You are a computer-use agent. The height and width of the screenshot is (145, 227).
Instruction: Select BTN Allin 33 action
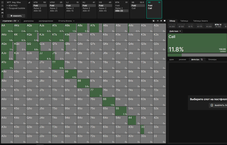coord(122,11)
